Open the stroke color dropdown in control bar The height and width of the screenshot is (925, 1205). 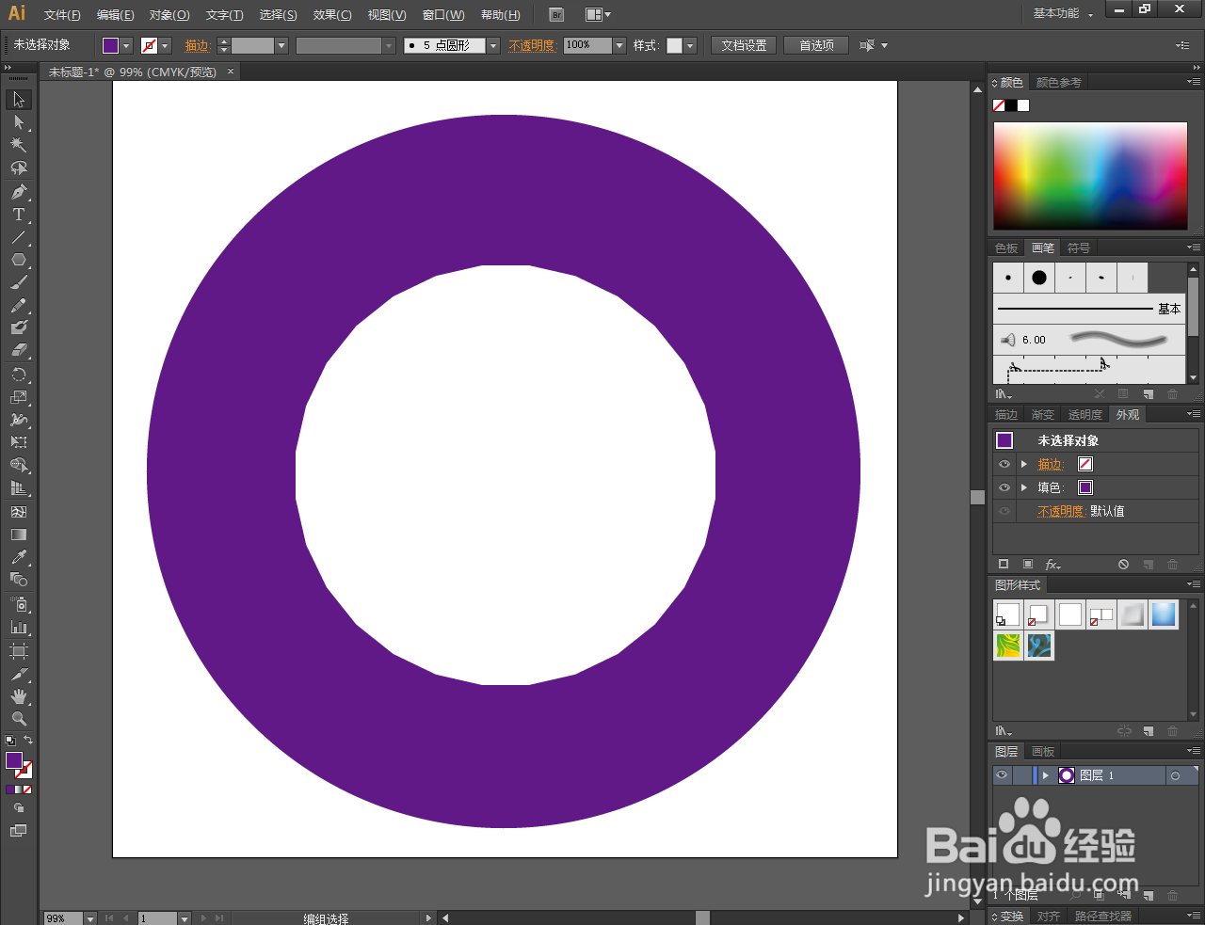coord(165,45)
